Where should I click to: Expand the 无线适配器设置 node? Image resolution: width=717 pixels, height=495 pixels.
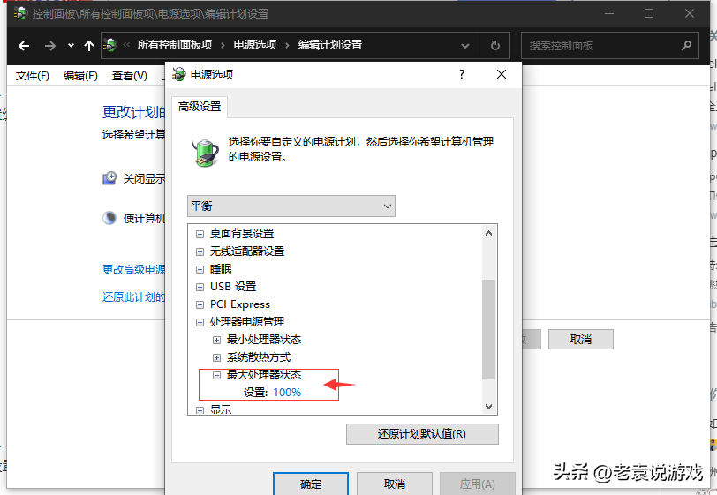point(200,251)
